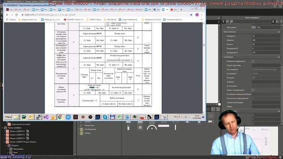Viewport: 283px width, 159px height.
Task: Open the scissors snipping tool in taskbar
Action: (164, 117)
